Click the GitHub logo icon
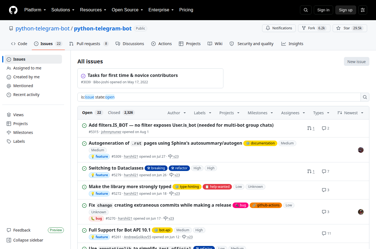 [x=13, y=10]
